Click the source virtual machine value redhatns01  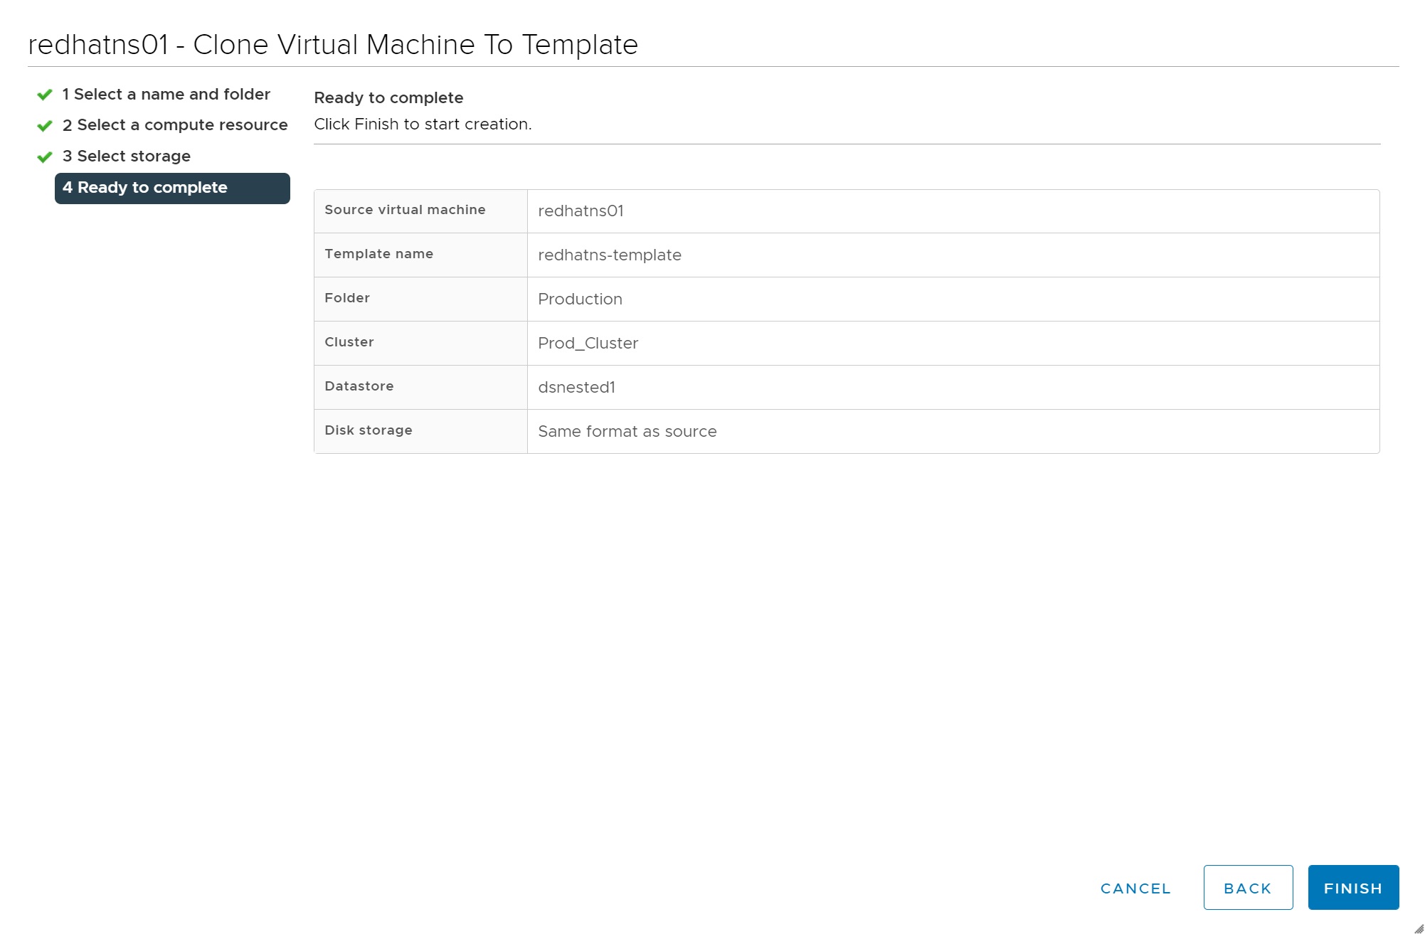(581, 211)
